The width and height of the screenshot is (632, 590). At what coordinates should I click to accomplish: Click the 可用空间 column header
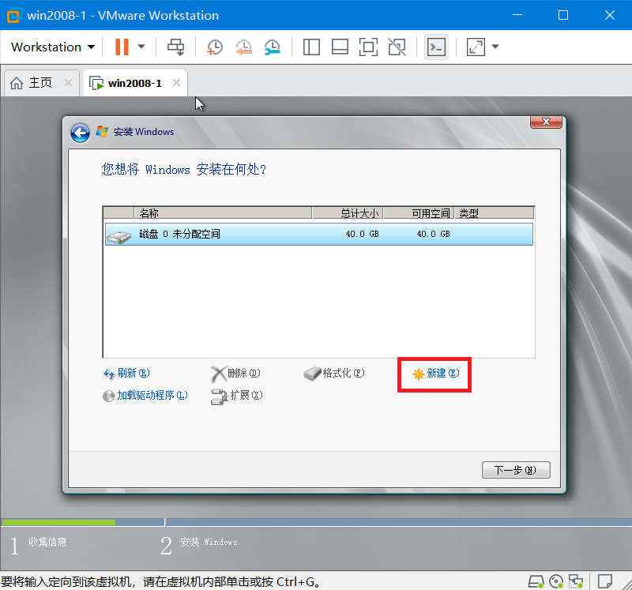(x=419, y=212)
